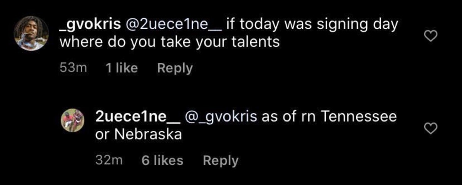
Task: Click the text "where do you take your talents"
Action: (x=169, y=42)
